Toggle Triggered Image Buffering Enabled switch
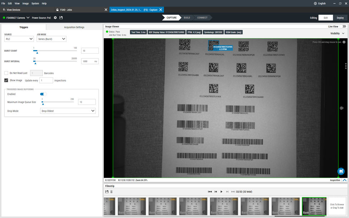The height and width of the screenshot is (218, 349). click(43, 94)
